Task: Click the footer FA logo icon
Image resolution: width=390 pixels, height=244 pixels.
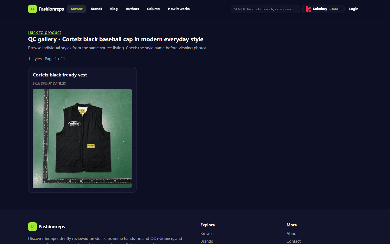Action: [32, 227]
